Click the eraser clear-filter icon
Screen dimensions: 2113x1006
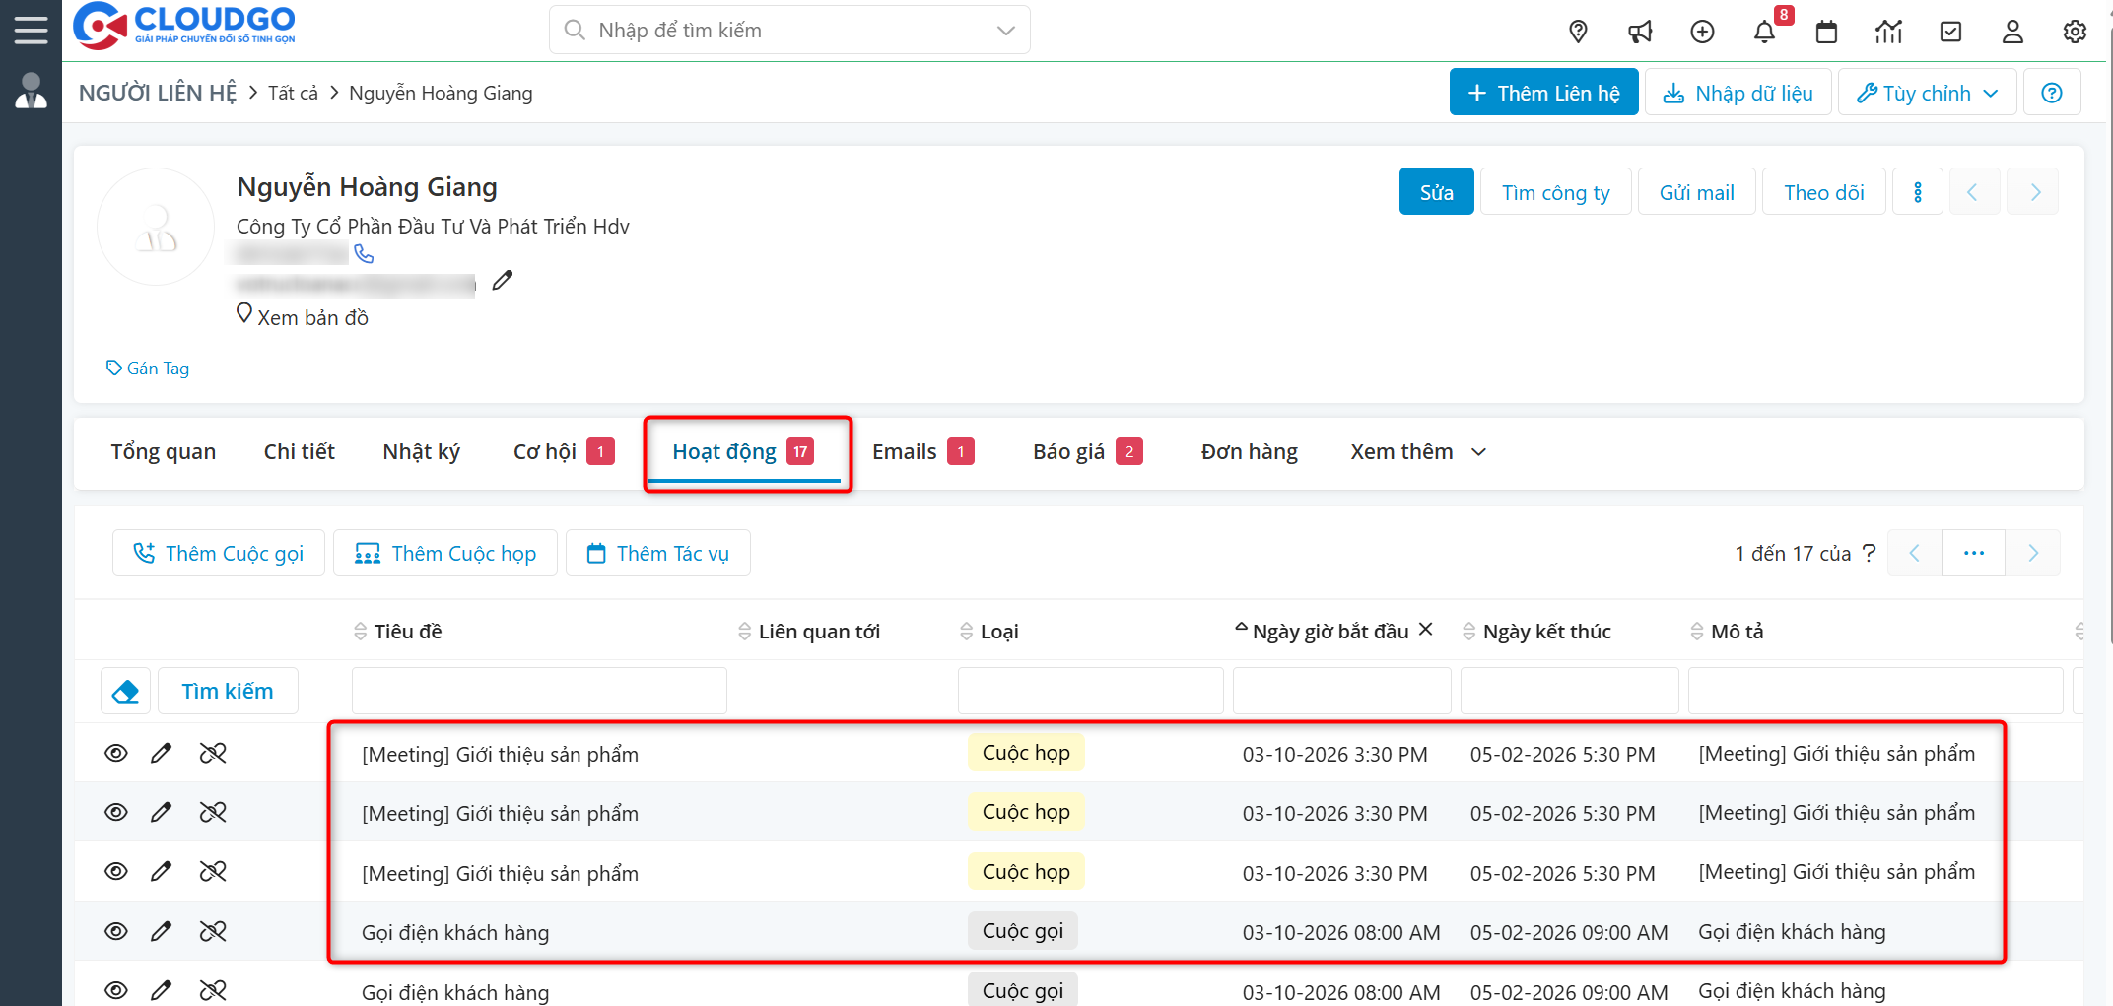pyautogui.click(x=125, y=692)
